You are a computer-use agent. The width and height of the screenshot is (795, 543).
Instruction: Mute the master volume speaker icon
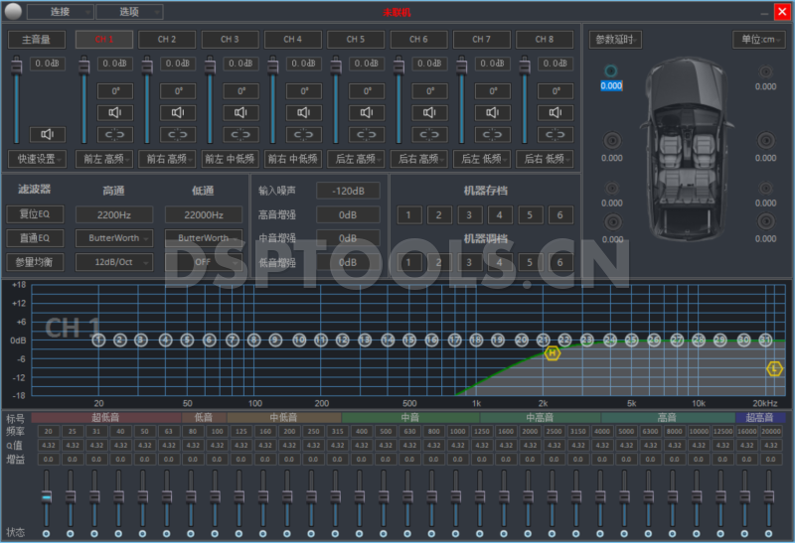tap(47, 134)
